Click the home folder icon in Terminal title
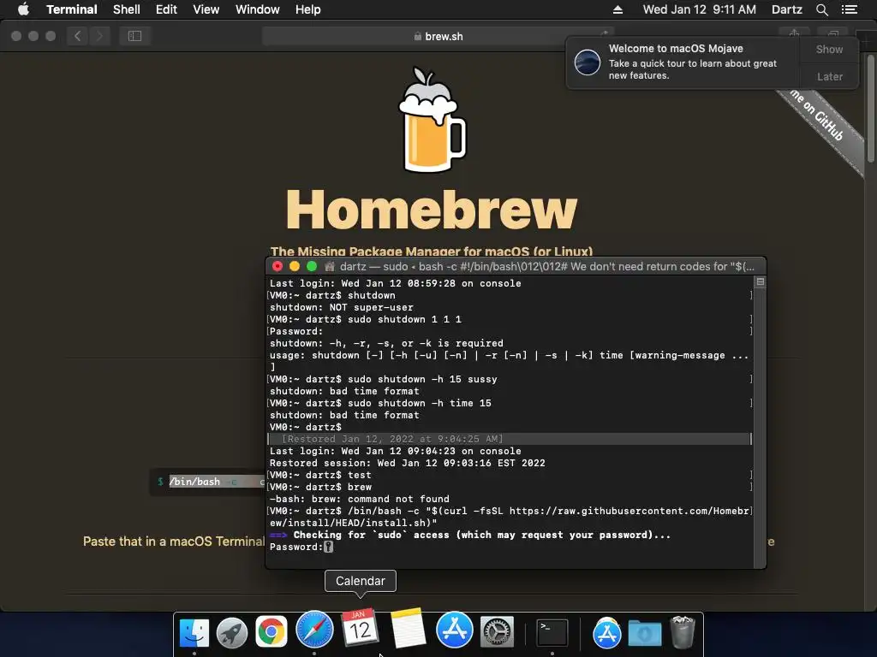Image resolution: width=877 pixels, height=657 pixels. tap(330, 267)
